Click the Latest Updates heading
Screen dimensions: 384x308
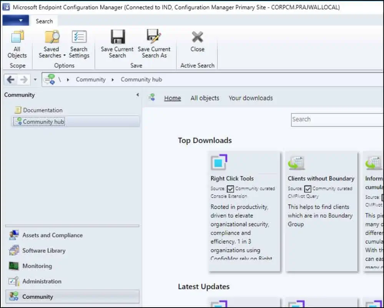[204, 286]
